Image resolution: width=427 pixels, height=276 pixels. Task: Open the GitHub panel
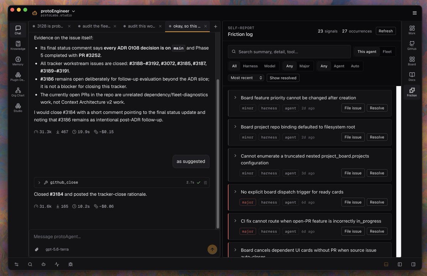point(412,46)
